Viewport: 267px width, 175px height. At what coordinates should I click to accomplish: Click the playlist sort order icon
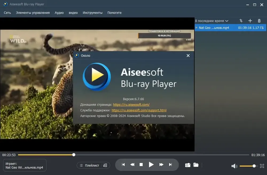click(241, 21)
